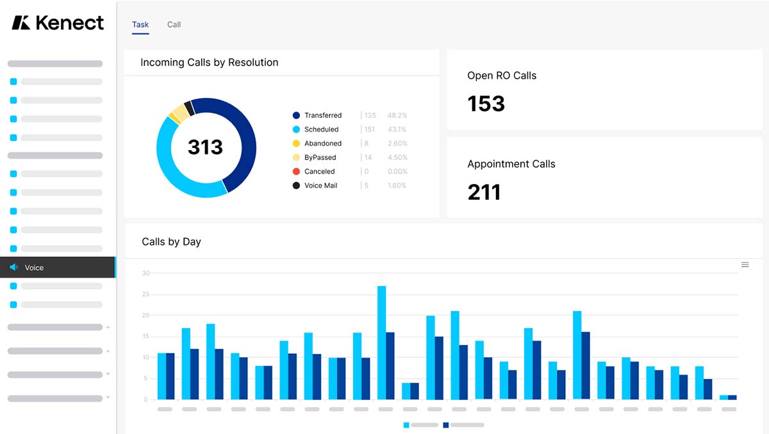Click the yellow Abandoned legend dot
The image size is (769, 434).
(x=296, y=144)
